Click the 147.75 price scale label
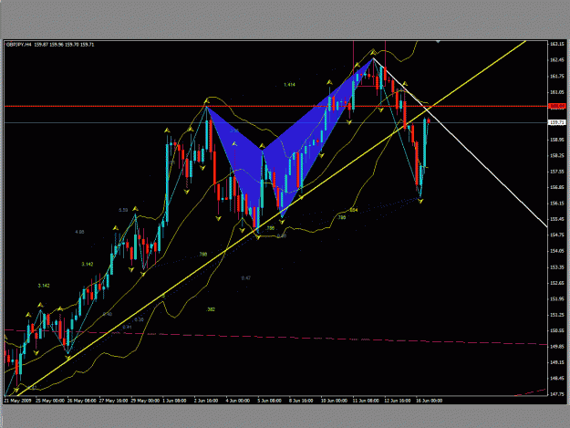This screenshot has height=428, width=570. click(x=555, y=394)
